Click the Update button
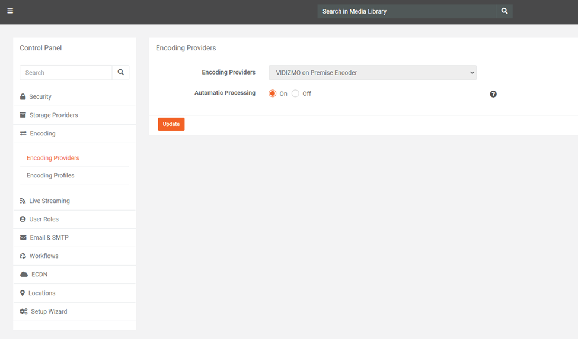Screen dimensions: 578x339 point(171,124)
